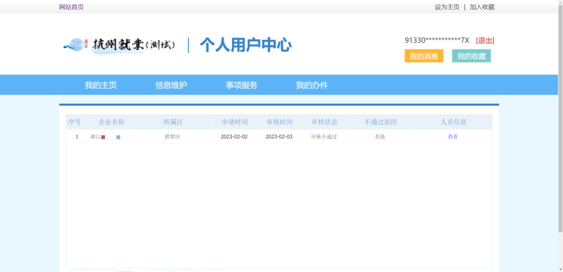This screenshot has width=563, height=272.
Task: Open the orange 我的消息 button
Action: click(424, 56)
